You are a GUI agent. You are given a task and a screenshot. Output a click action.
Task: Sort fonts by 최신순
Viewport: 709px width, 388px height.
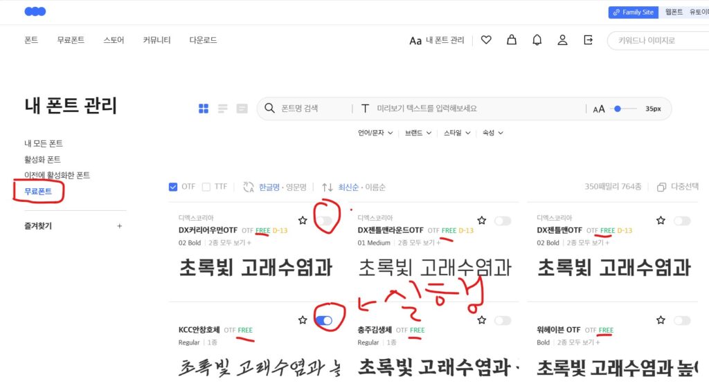tap(348, 187)
